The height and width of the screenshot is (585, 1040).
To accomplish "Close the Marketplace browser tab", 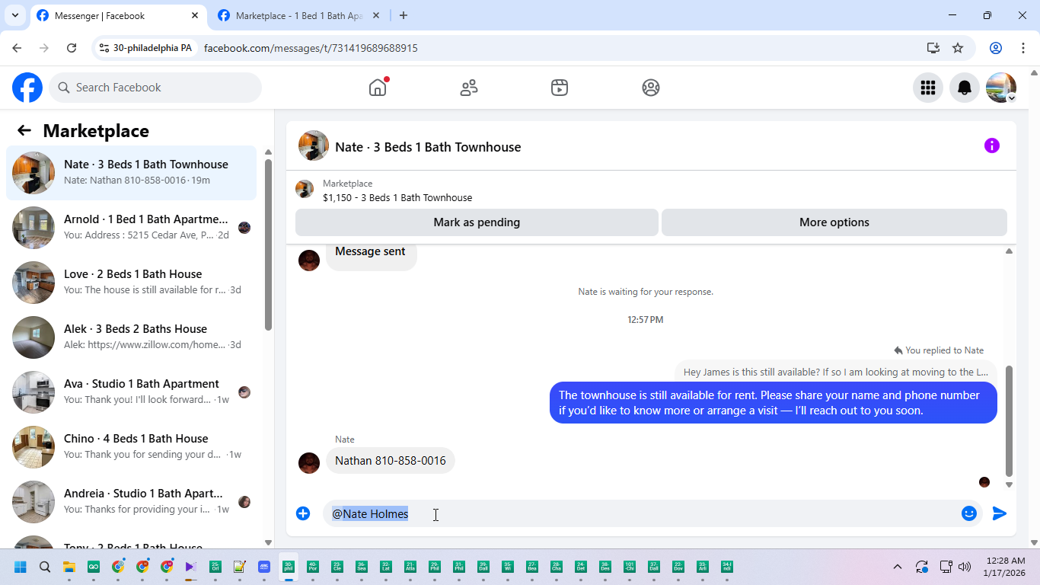I will 375,15.
